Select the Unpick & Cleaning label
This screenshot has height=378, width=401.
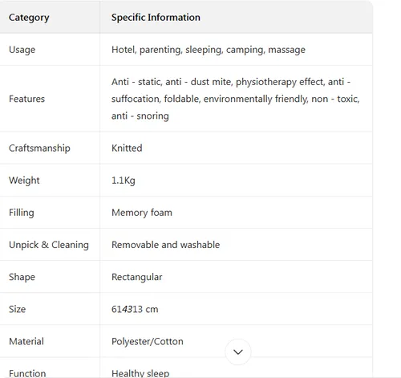pyautogui.click(x=49, y=245)
